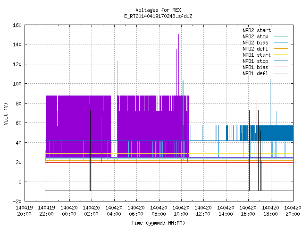Click the black line sample beside NPD1 defl
Screen dimensions: 302x227
tap(281, 73)
